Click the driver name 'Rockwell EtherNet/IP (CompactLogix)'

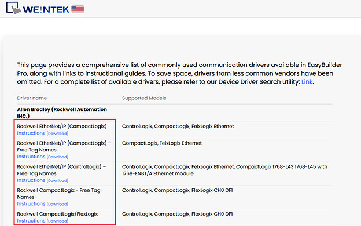click(x=62, y=126)
